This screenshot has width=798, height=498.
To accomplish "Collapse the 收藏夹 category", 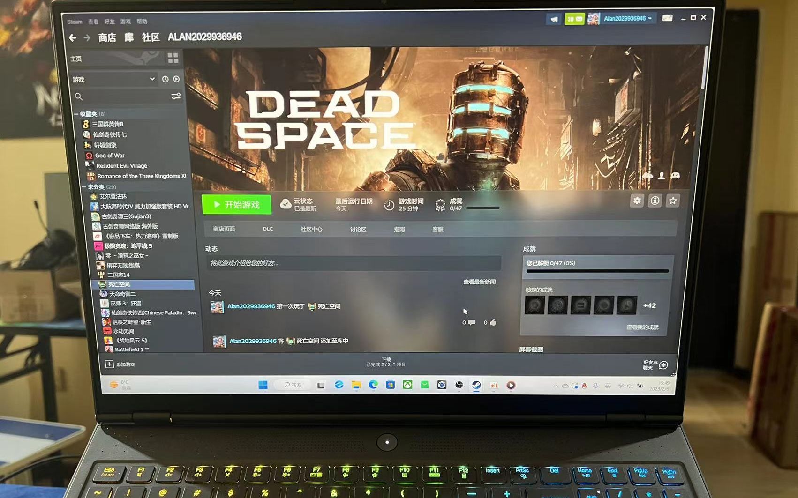I will (x=76, y=114).
